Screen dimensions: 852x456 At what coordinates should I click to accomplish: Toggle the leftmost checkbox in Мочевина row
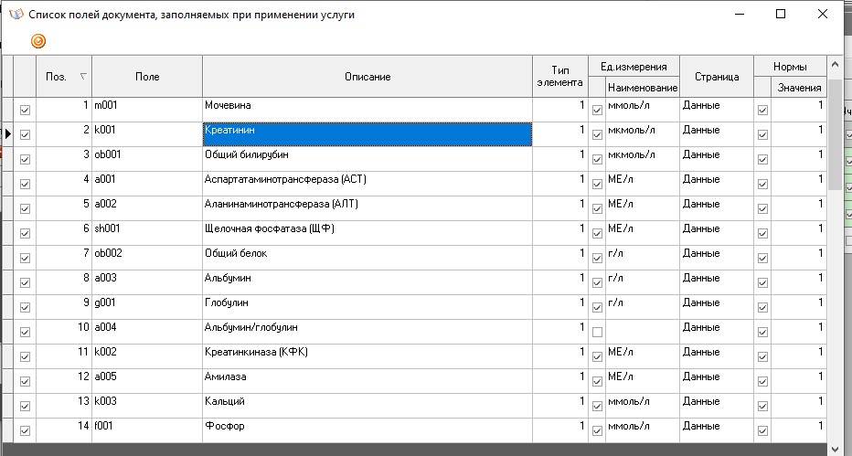click(x=25, y=110)
